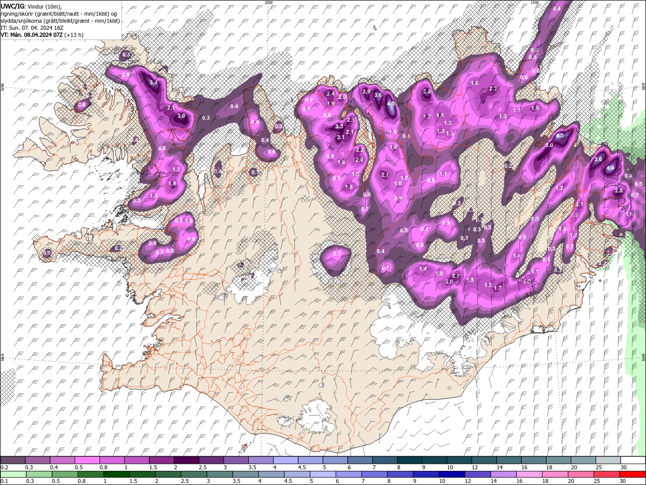
Task: Pick the deep blue 10 rain scale swatch
Action: pos(452,474)
